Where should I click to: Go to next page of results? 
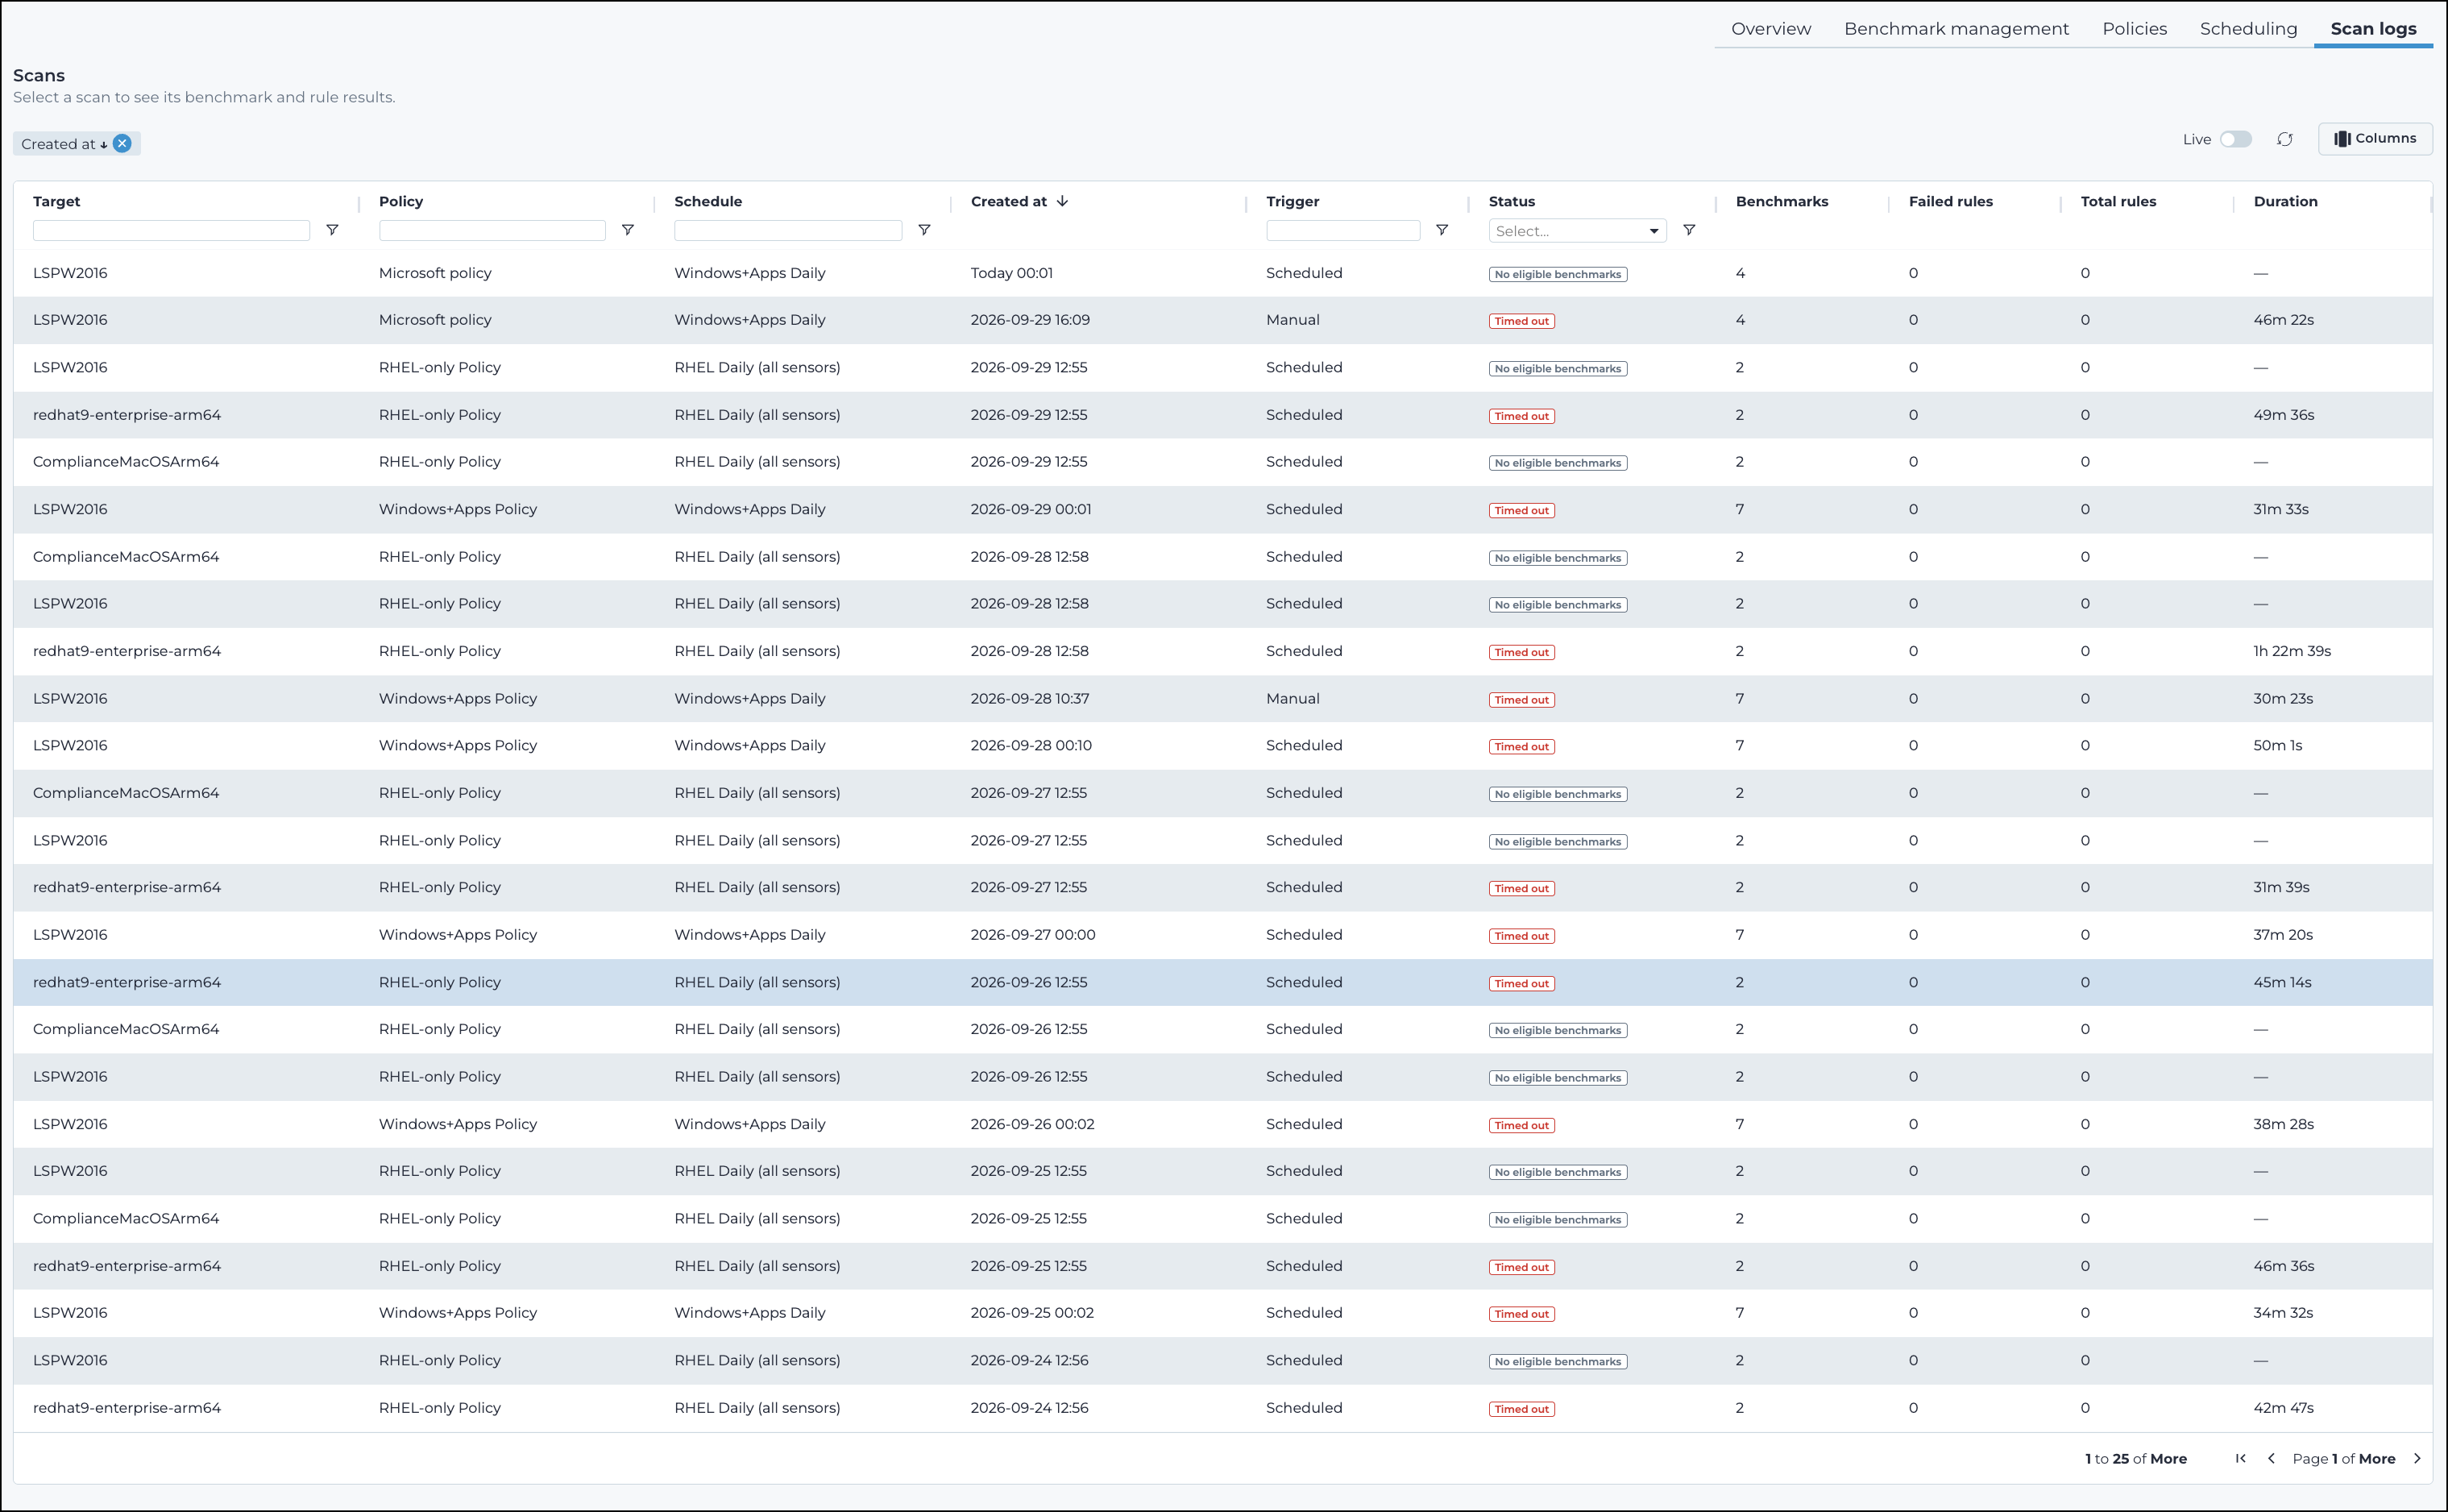point(2417,1458)
